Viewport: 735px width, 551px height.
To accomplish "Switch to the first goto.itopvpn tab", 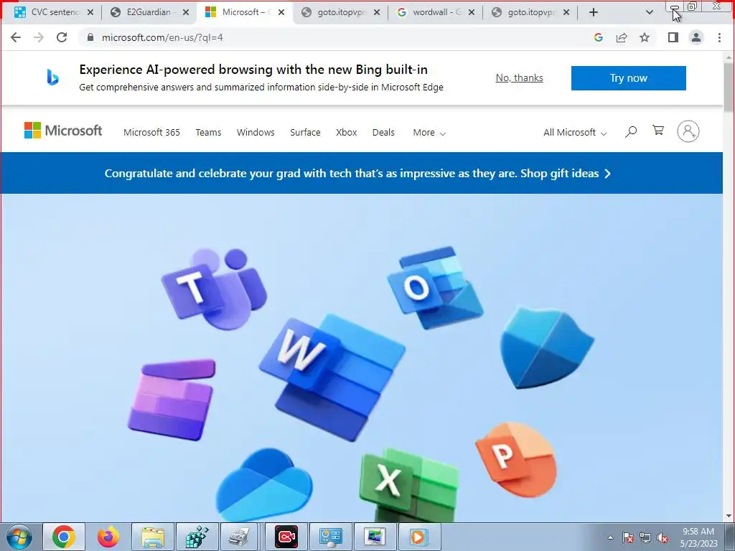I will pos(341,12).
